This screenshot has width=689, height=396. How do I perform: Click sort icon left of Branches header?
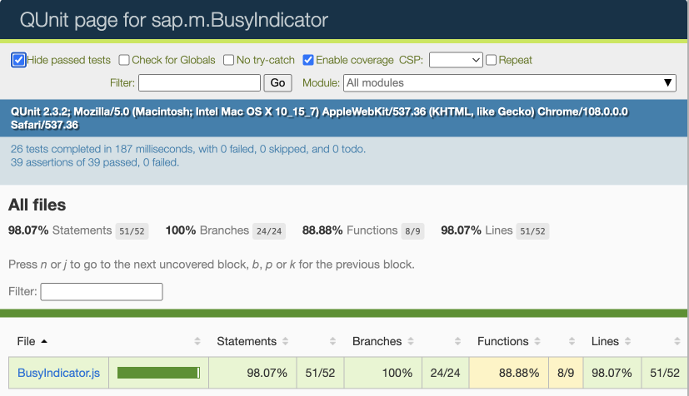332,341
